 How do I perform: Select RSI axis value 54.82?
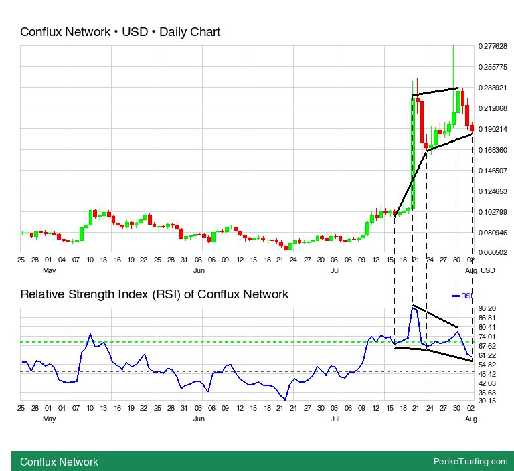pyautogui.click(x=487, y=365)
